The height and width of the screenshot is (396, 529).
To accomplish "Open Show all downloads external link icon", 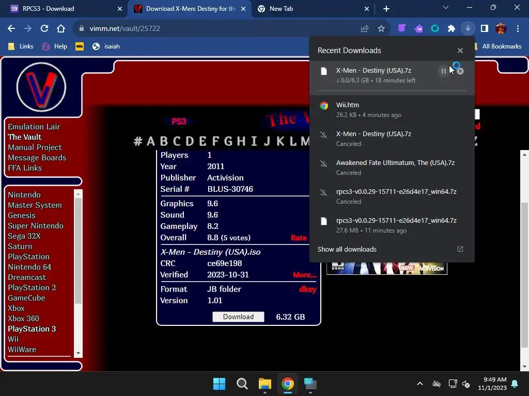I will 460,249.
